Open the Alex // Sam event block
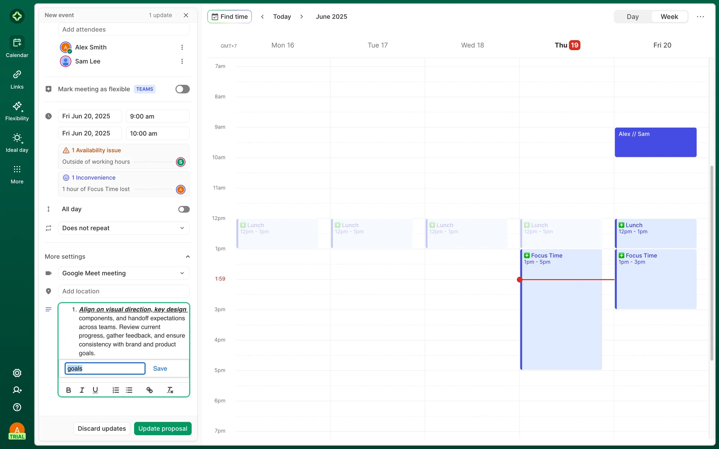Screen dimensions: 719x449 655,142
